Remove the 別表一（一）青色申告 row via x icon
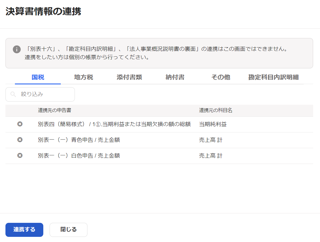Viewport: 320px width, 242px height. pos(20,140)
